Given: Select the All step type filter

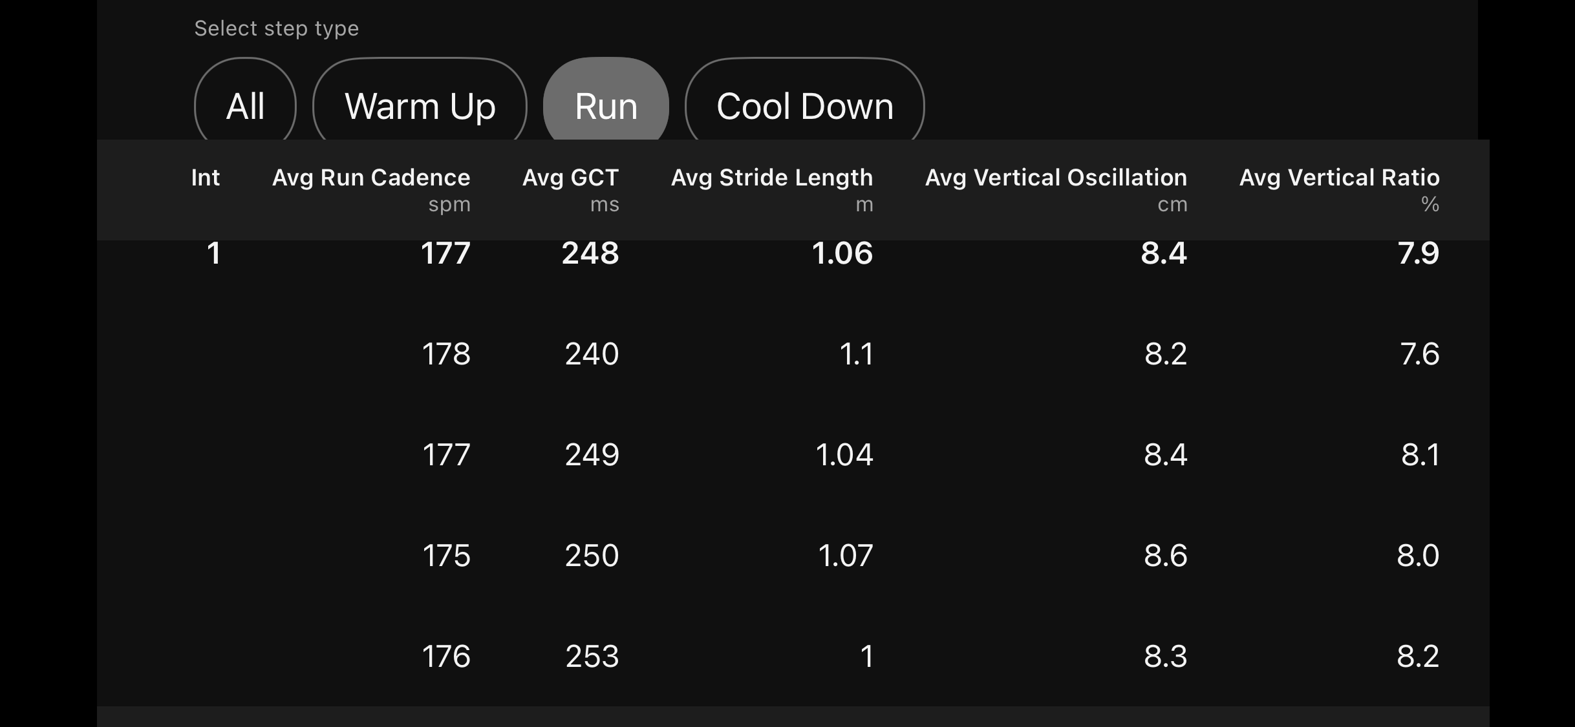Looking at the screenshot, I should (245, 106).
